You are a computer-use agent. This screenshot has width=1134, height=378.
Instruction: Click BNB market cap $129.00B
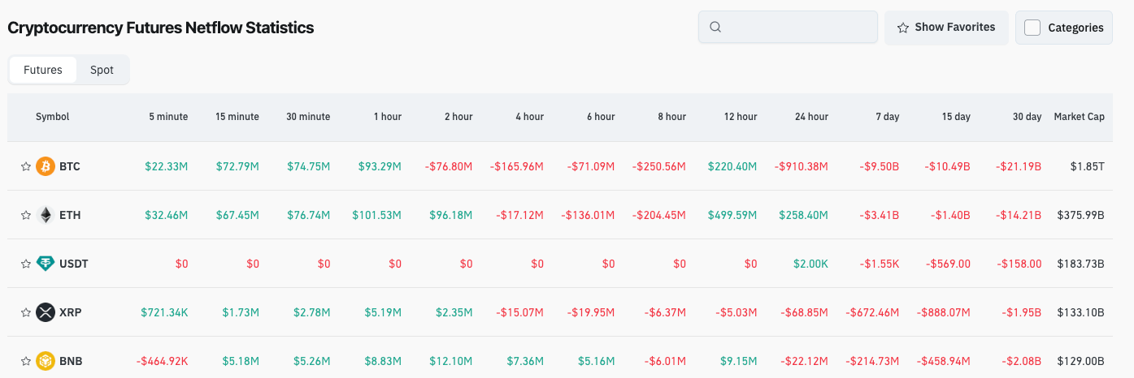click(x=1081, y=361)
